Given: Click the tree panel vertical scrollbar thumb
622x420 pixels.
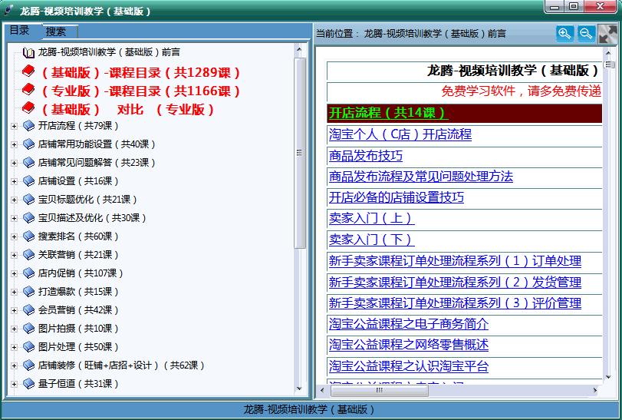Looking at the screenshot, I should [300, 153].
